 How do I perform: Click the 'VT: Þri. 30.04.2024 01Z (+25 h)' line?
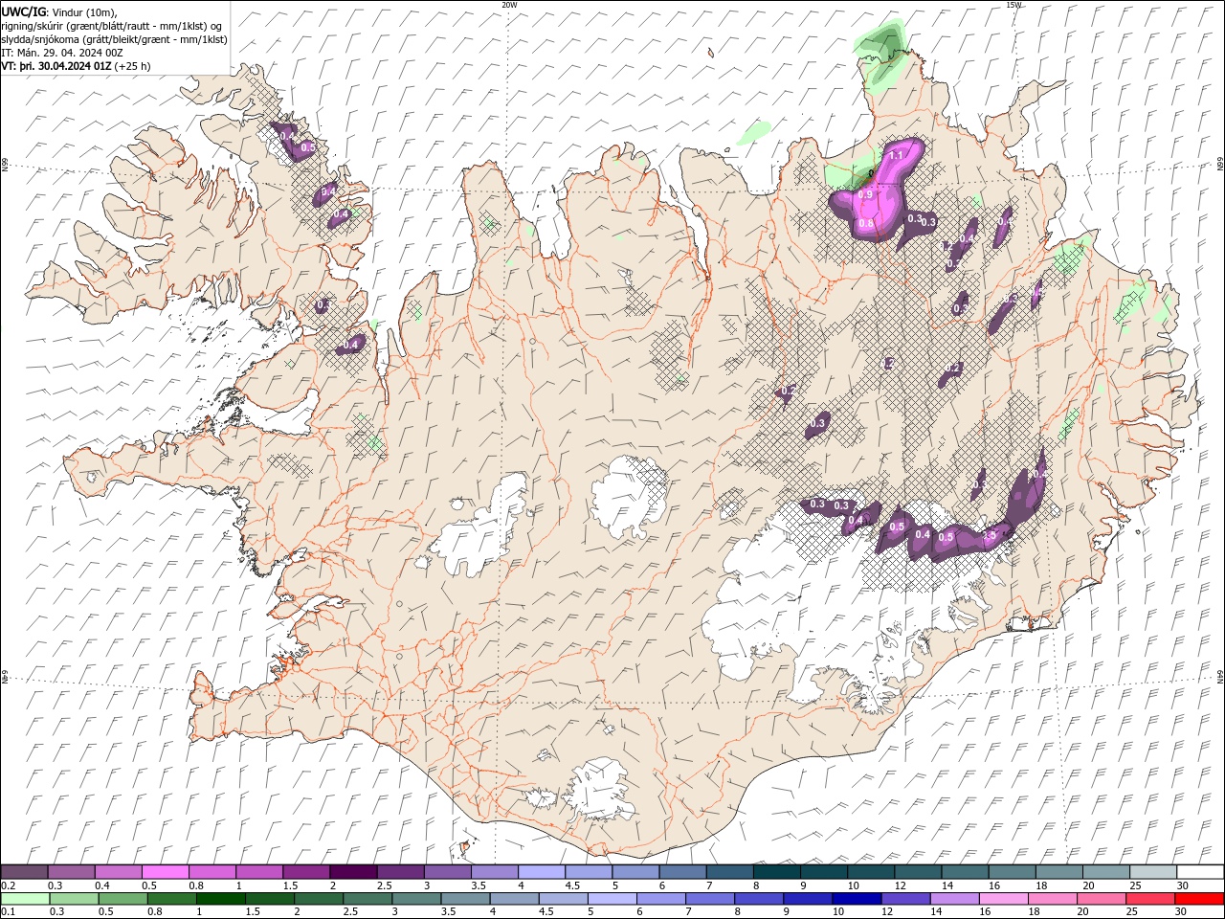tap(76, 66)
